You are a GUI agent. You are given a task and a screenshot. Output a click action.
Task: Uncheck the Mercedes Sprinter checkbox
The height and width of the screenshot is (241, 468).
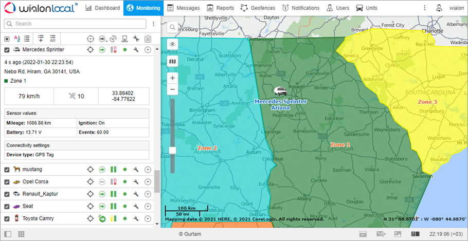point(7,50)
